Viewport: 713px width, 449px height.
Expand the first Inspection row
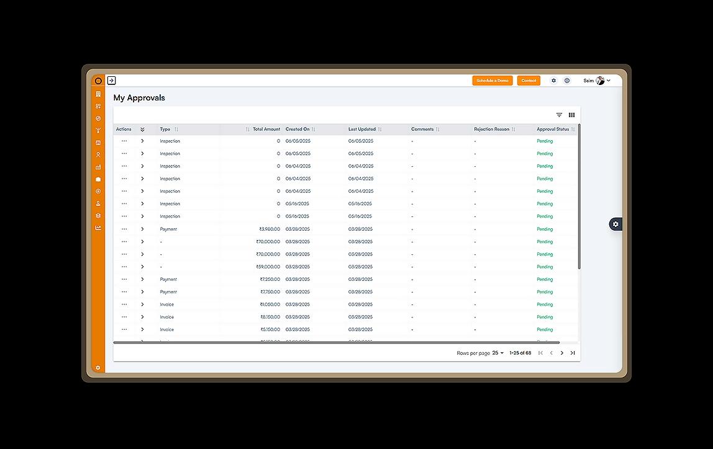(x=142, y=141)
